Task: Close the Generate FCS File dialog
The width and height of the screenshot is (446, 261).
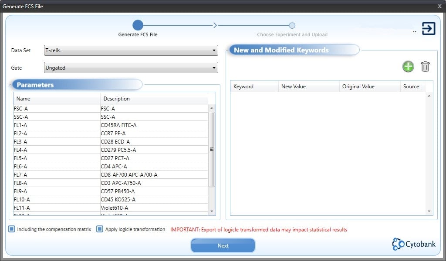Action: (x=439, y=6)
